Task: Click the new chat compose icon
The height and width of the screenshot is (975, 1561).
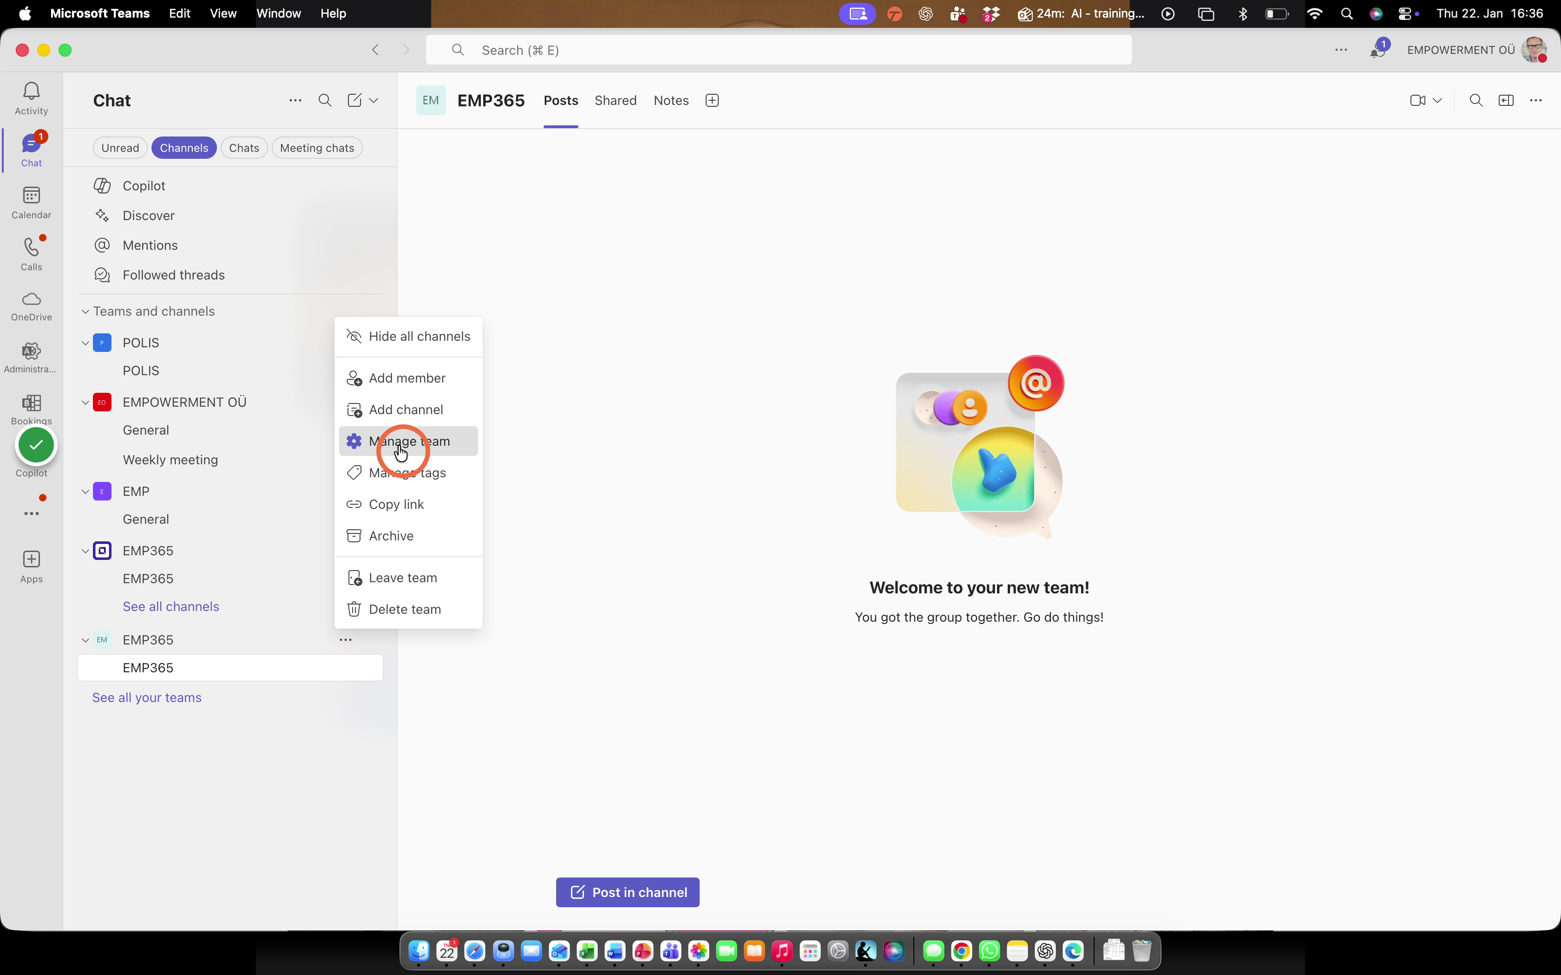Action: click(x=354, y=101)
